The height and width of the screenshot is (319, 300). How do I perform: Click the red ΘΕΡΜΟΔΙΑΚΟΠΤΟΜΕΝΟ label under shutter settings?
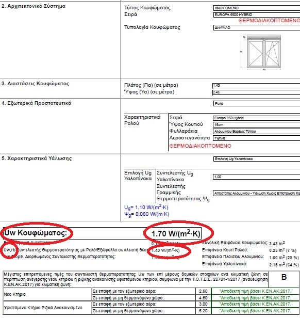point(201,146)
